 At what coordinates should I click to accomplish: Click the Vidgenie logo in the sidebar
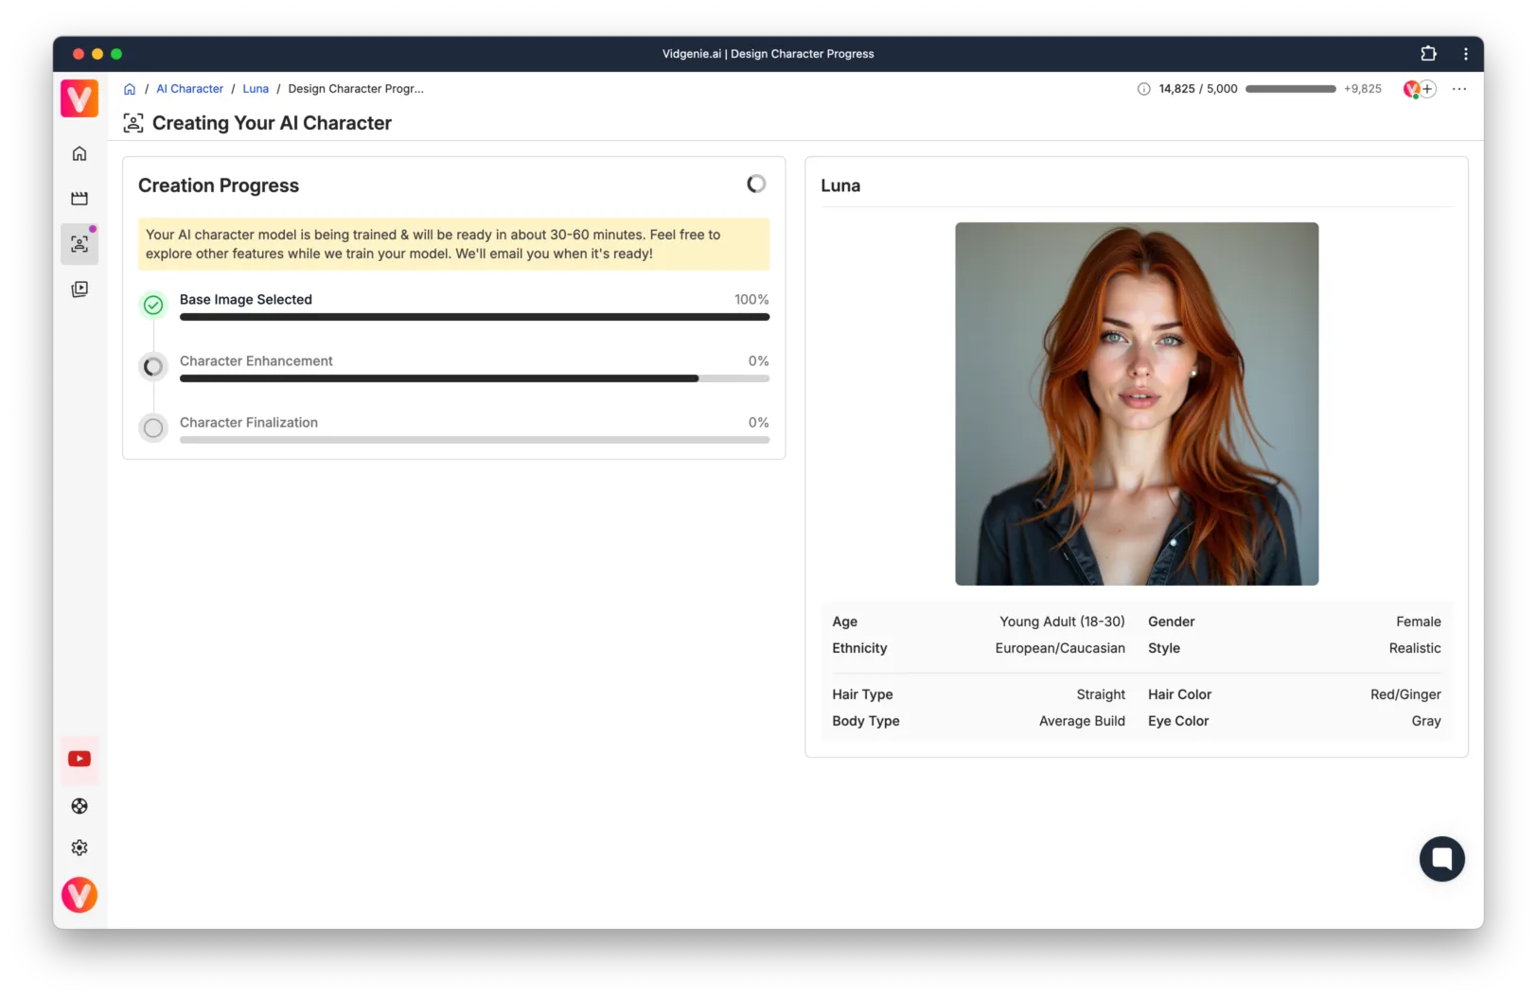coord(79,98)
